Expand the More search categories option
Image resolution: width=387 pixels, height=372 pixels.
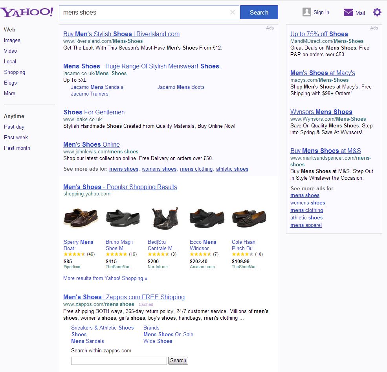[x=10, y=93]
